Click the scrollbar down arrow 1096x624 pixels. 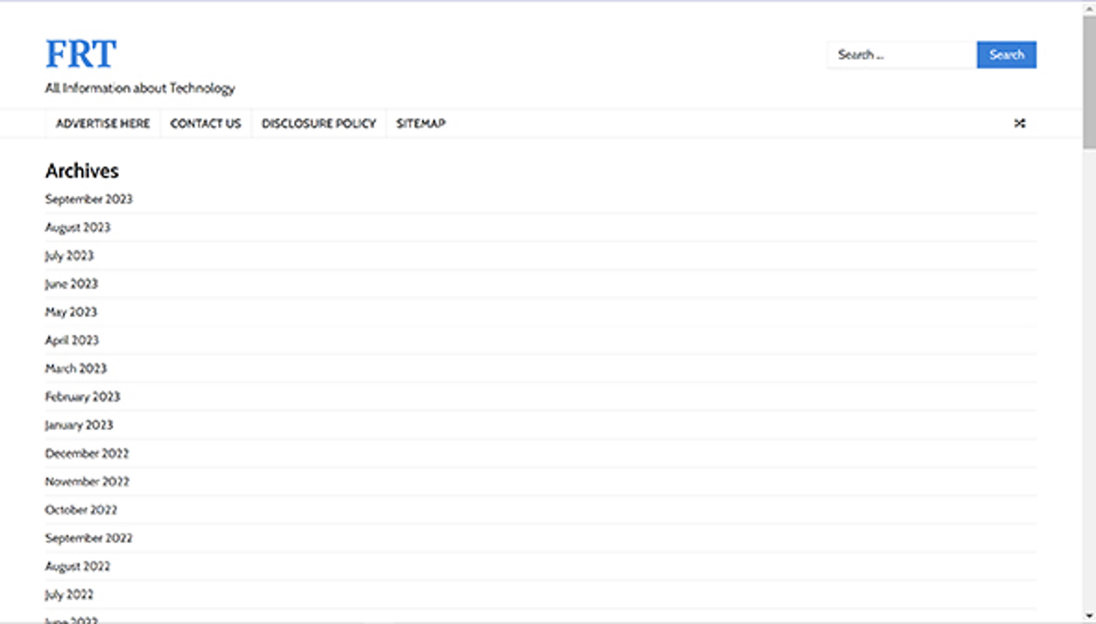pyautogui.click(x=1089, y=616)
